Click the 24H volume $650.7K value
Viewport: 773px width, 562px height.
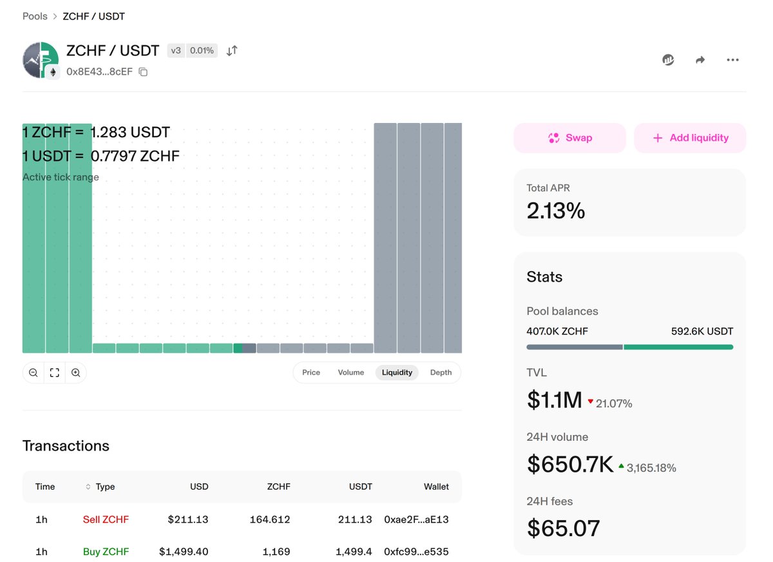click(570, 464)
